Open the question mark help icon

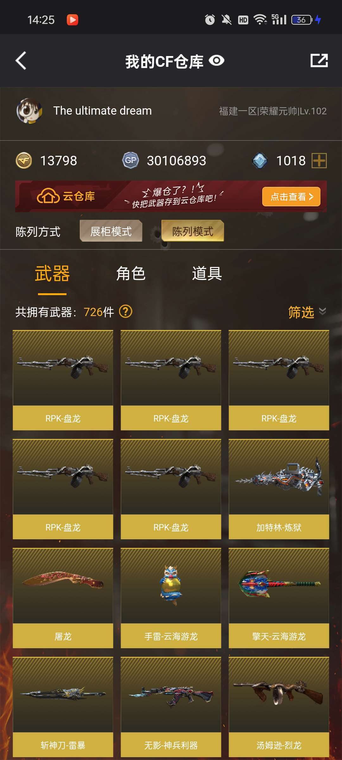[x=125, y=312]
